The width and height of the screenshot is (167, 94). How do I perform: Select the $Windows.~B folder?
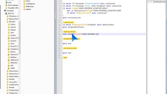(x=14, y=16)
